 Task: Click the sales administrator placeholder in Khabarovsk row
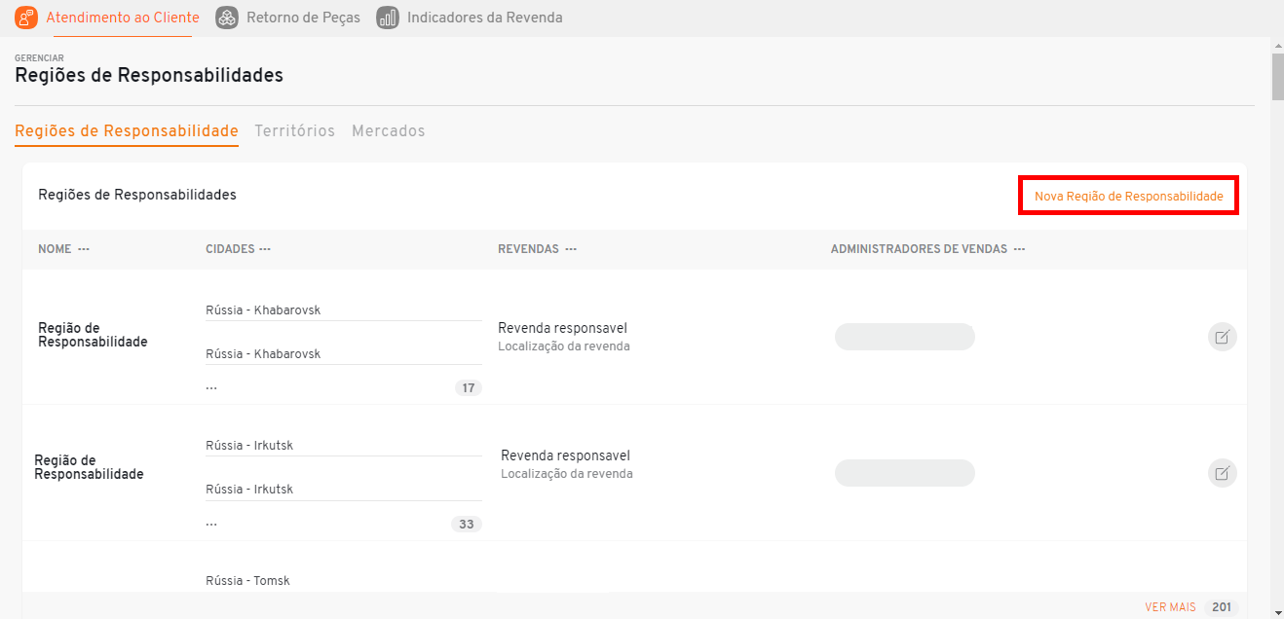tap(905, 337)
